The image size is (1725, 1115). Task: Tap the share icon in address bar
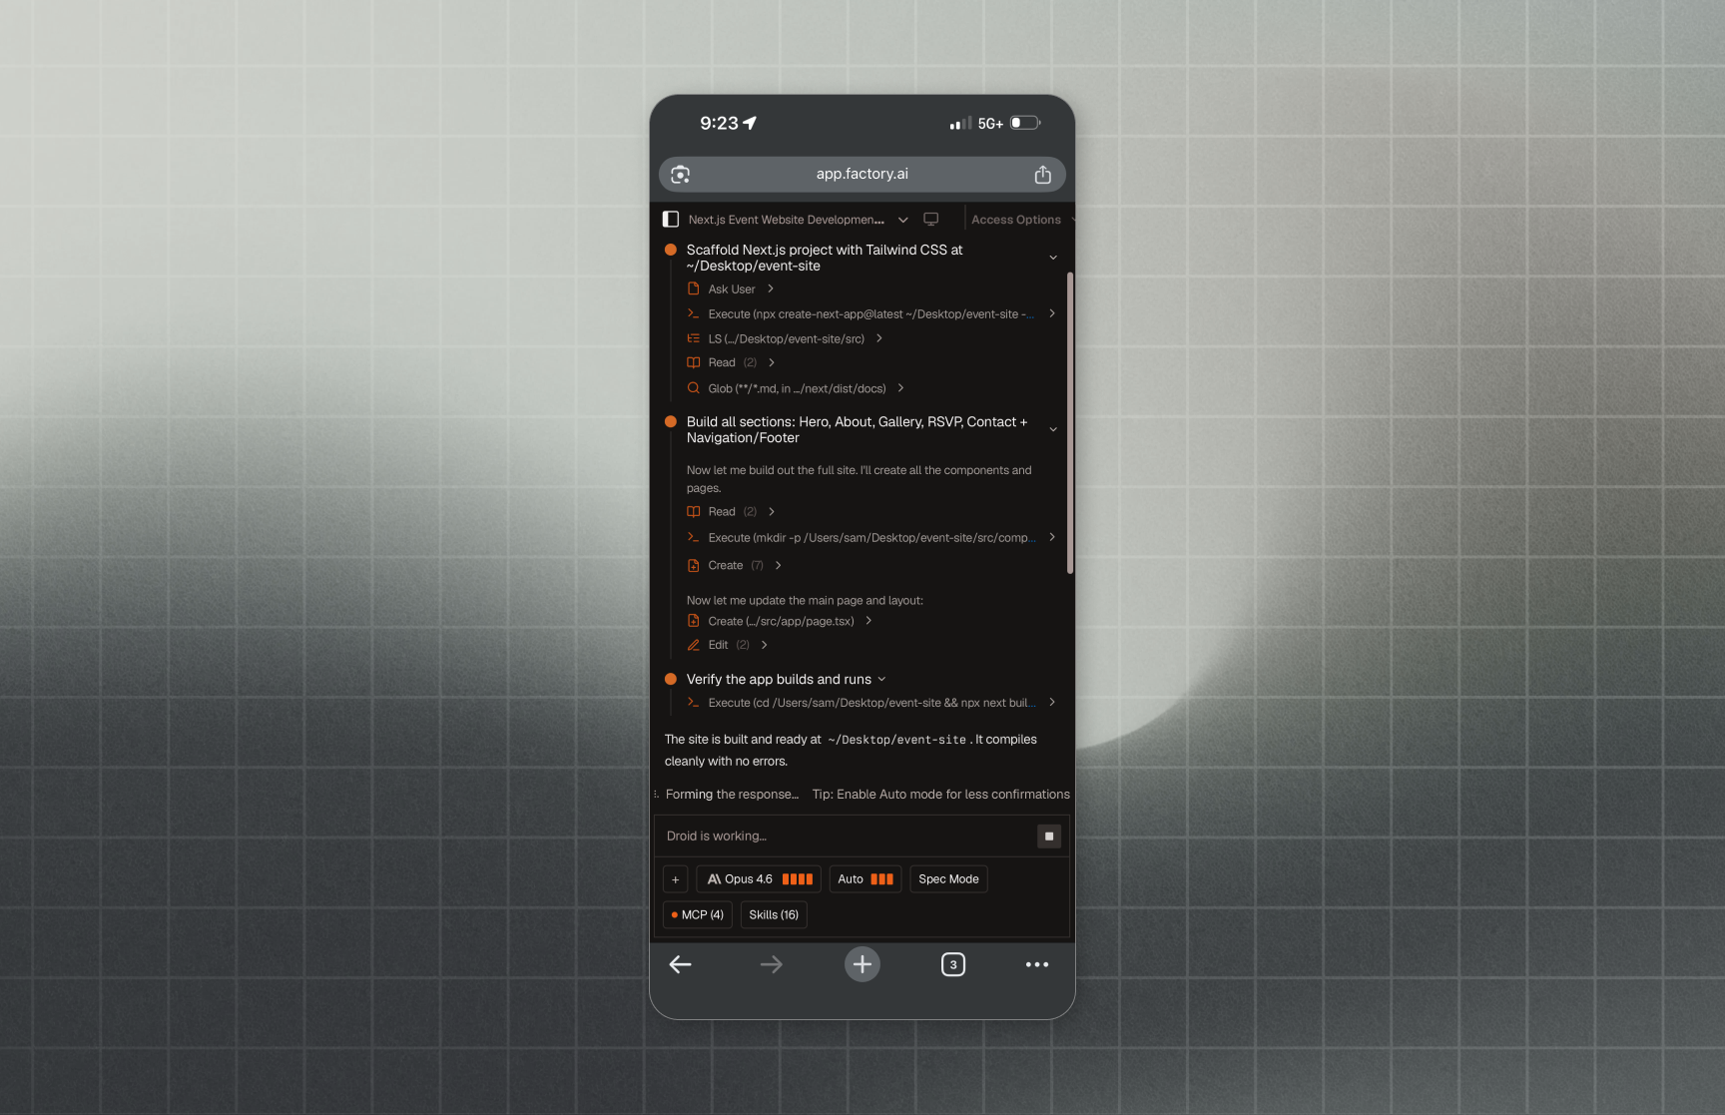(x=1042, y=175)
